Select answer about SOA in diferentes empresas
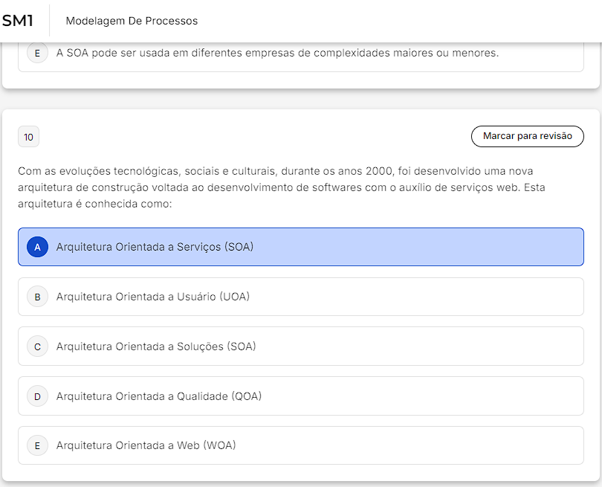Image resolution: width=602 pixels, height=487 pixels. pos(301,56)
